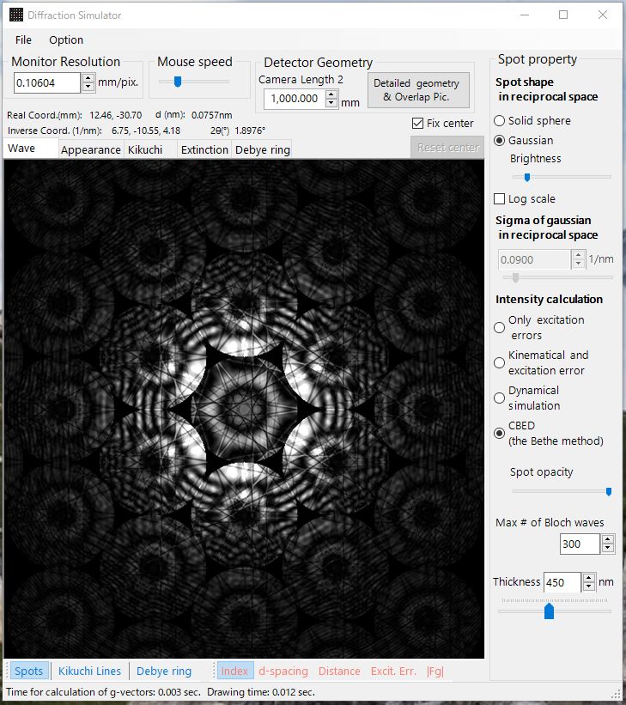Screen dimensions: 626x705
Task: Toggle the Fix center checkbox
Action: (418, 123)
